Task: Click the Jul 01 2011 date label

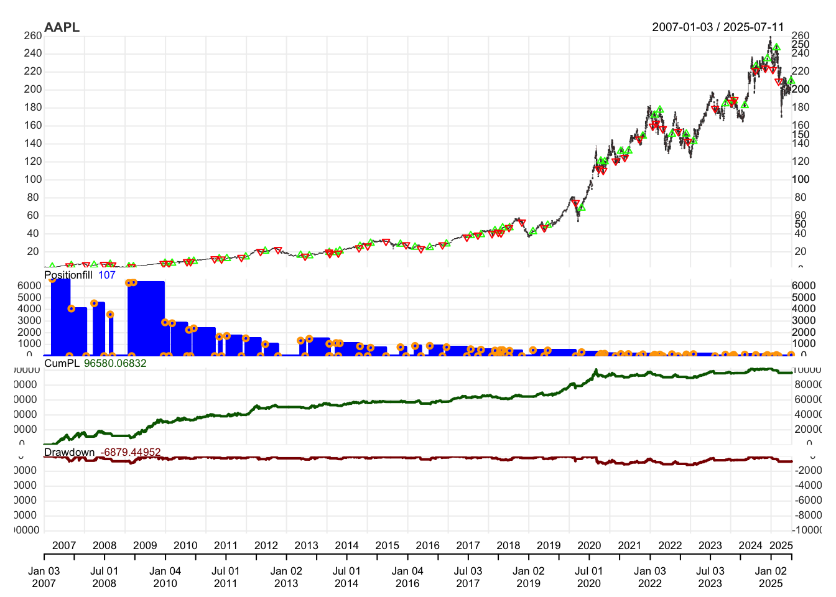Action: point(226,577)
